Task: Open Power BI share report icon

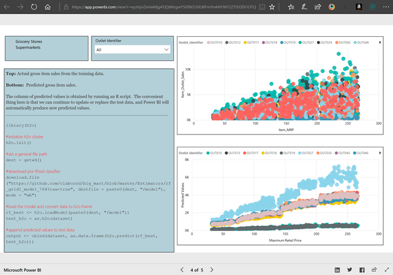Action: 374,269
